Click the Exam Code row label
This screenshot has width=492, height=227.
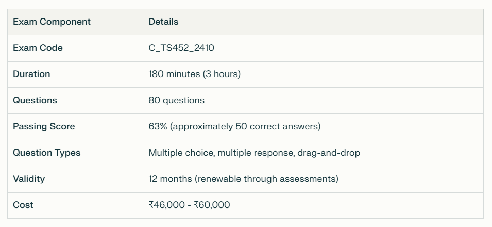click(38, 48)
